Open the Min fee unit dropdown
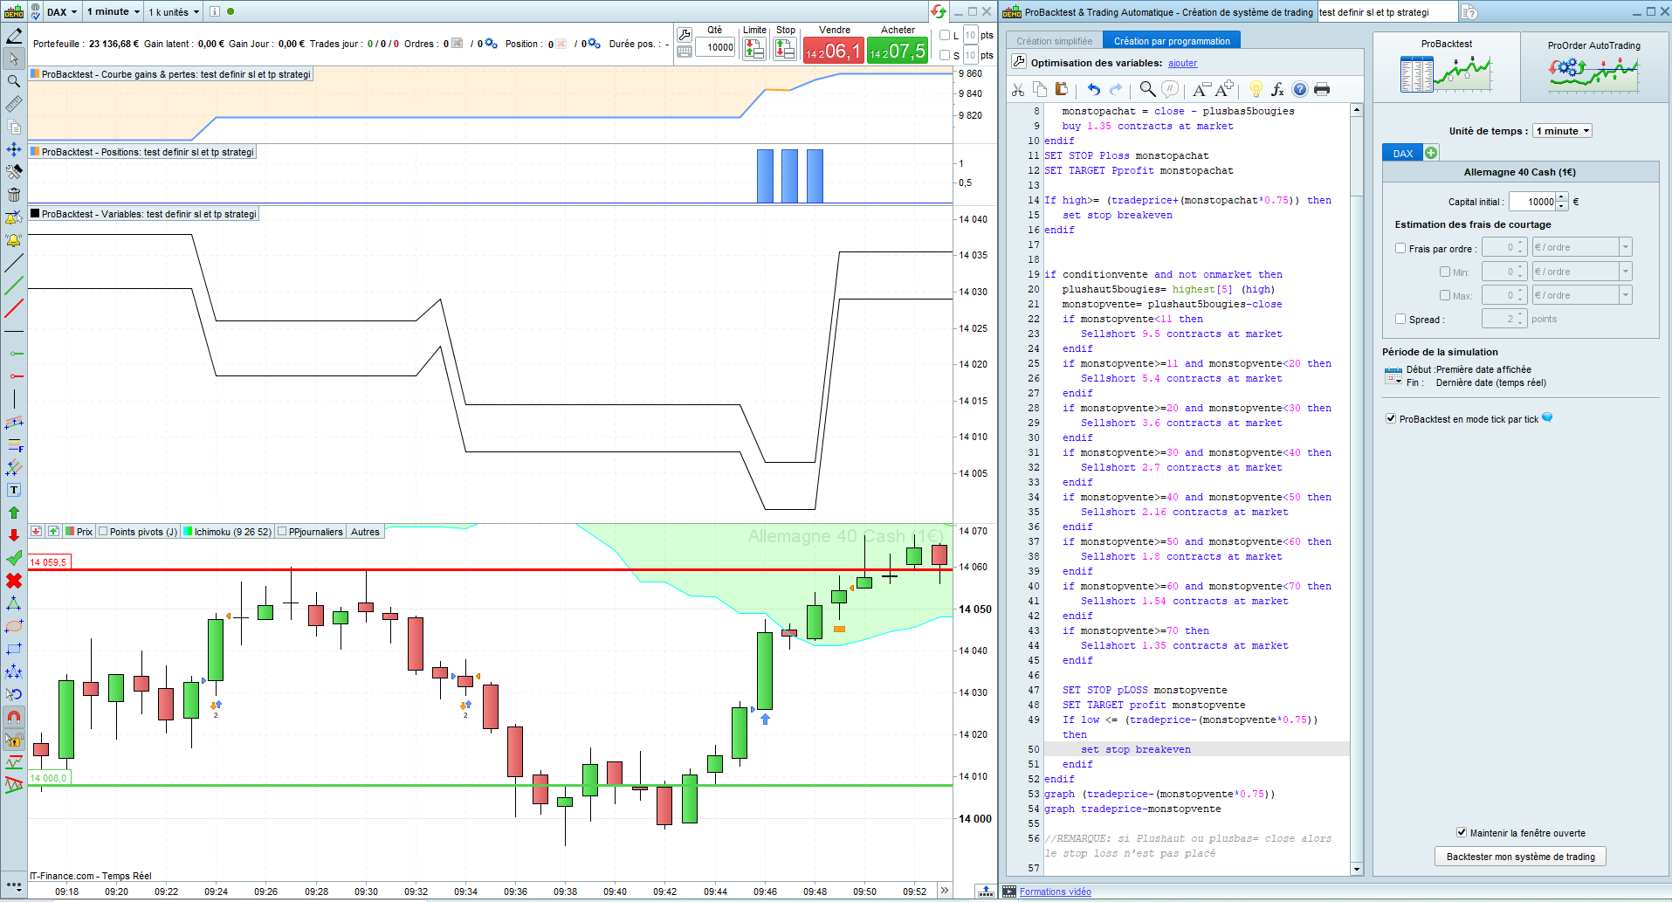1672x902 pixels. point(1582,272)
